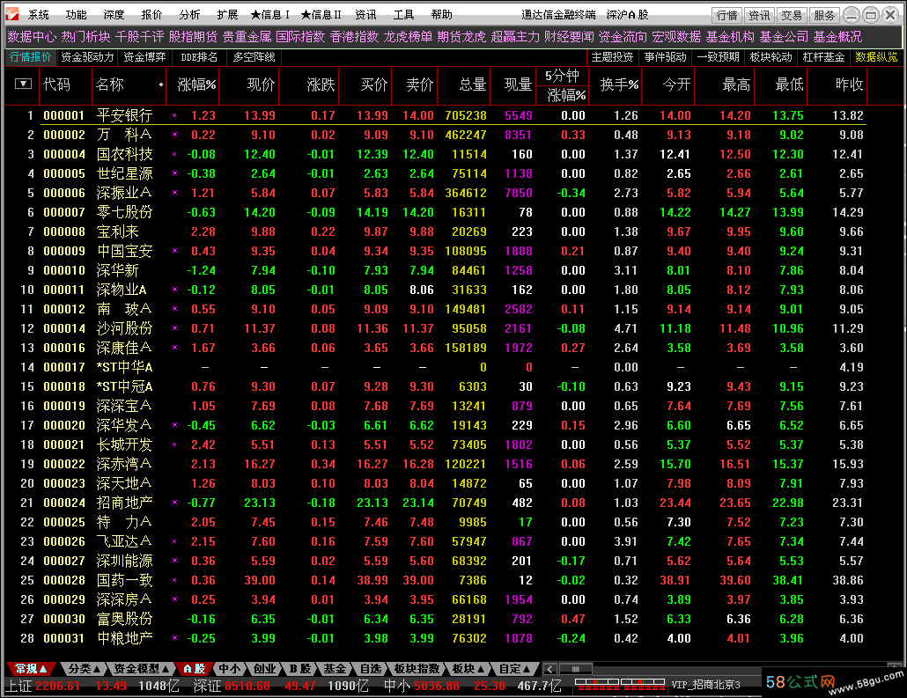Select the 自选 bottom tab
Image resolution: width=907 pixels, height=698 pixels.
point(370,668)
